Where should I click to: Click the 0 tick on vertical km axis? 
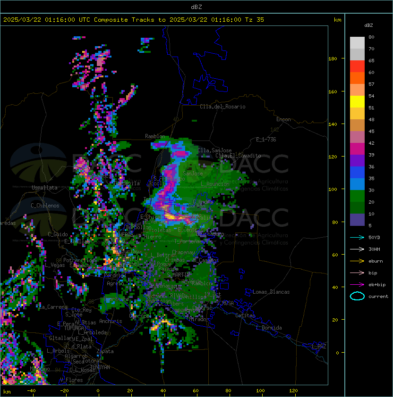[x=337, y=353]
